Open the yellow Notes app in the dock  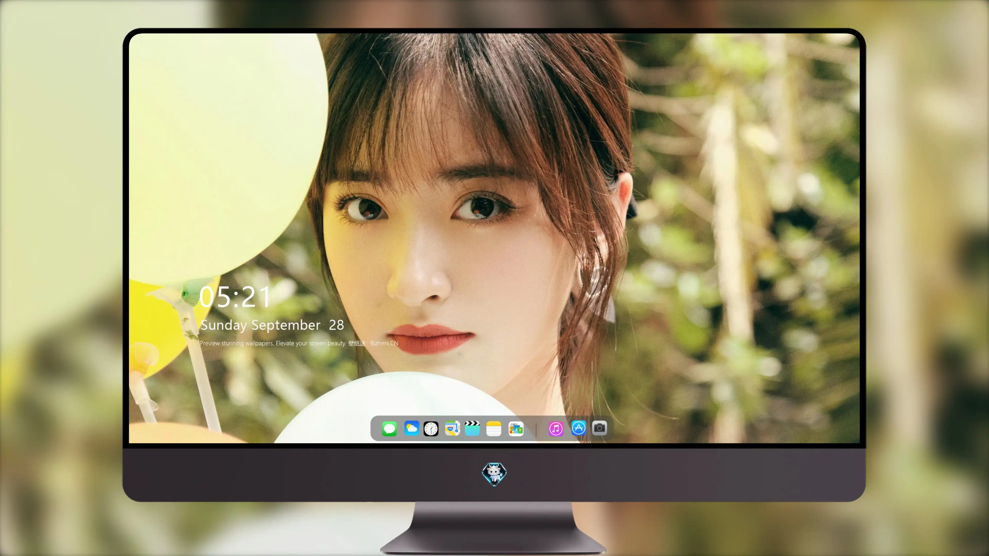click(494, 429)
